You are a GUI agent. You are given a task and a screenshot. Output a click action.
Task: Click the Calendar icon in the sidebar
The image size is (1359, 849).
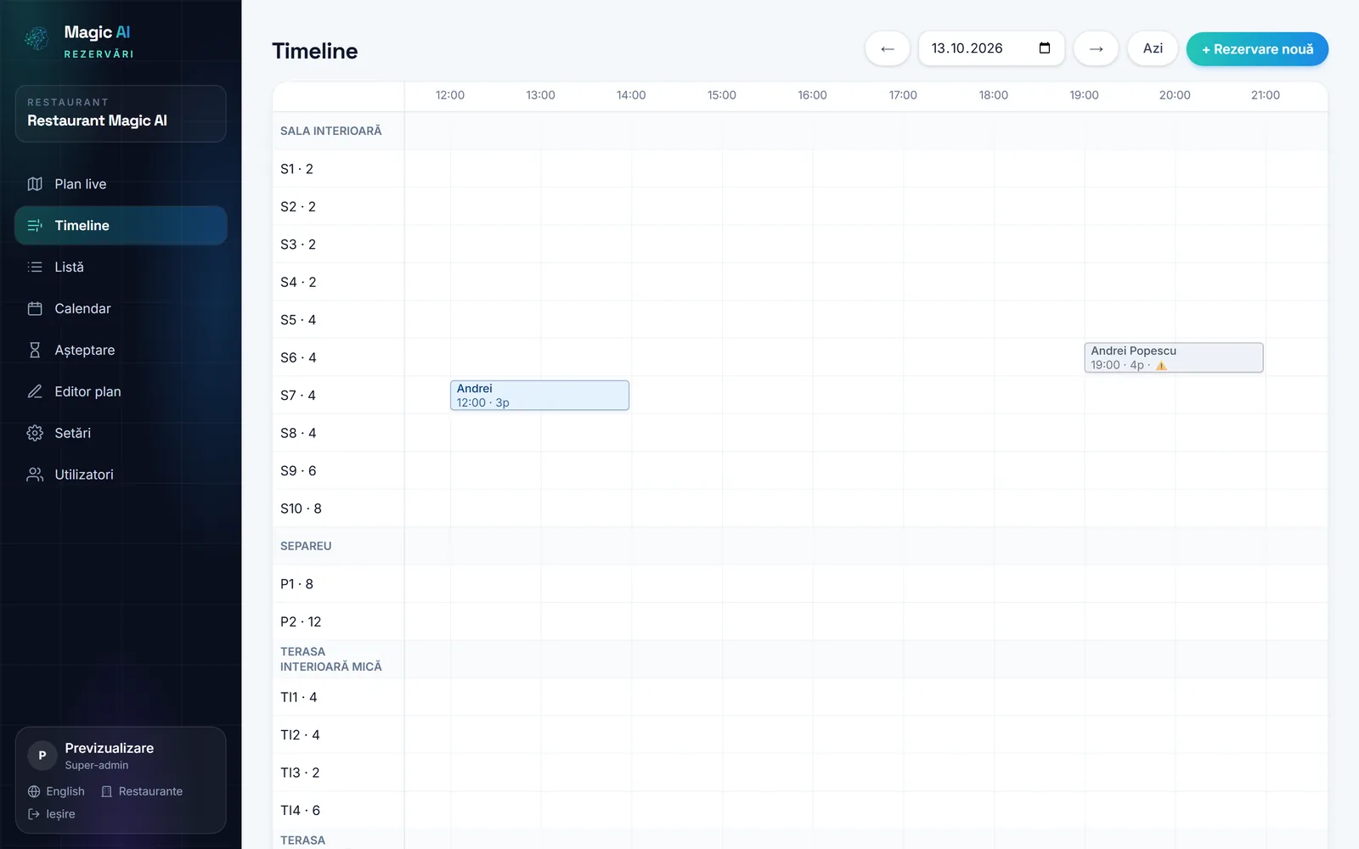tap(35, 308)
